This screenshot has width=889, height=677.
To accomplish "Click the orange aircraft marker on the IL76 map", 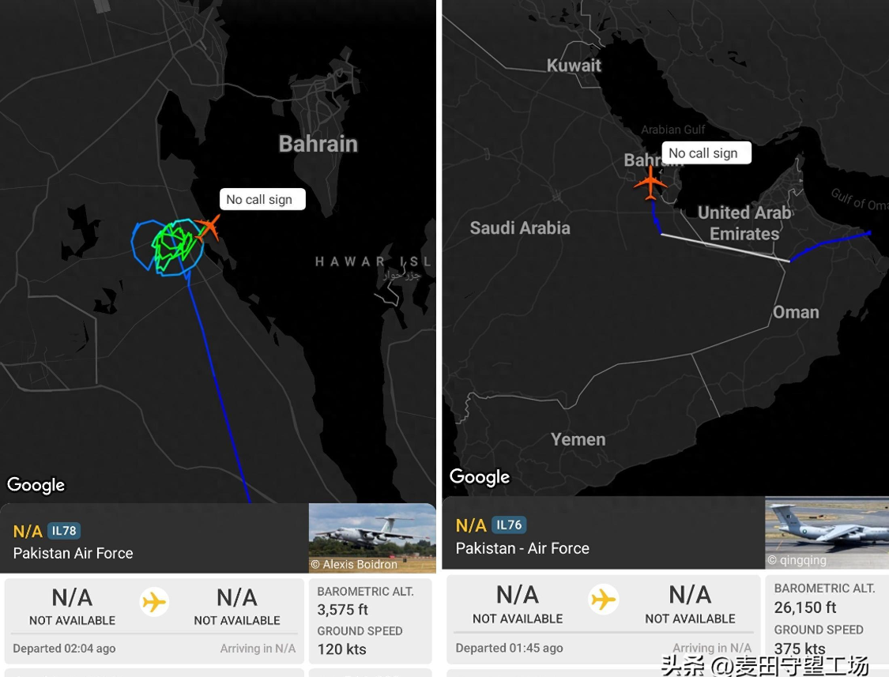I will (650, 182).
